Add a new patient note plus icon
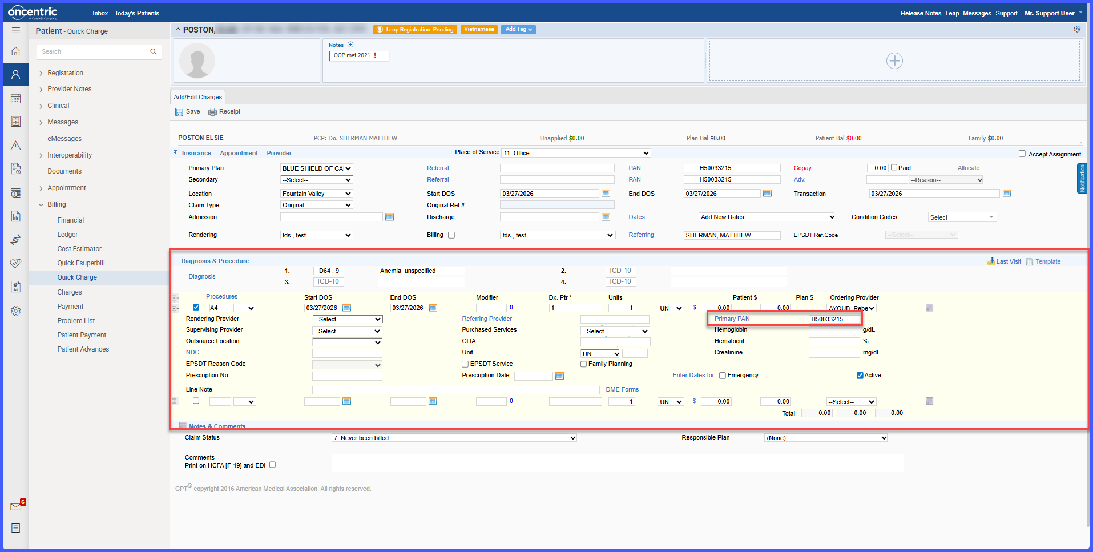1093x552 pixels. coord(350,45)
